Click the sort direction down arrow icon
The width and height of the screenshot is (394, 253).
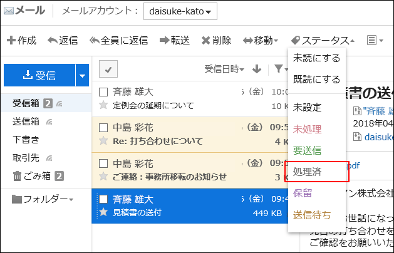[x=256, y=69]
